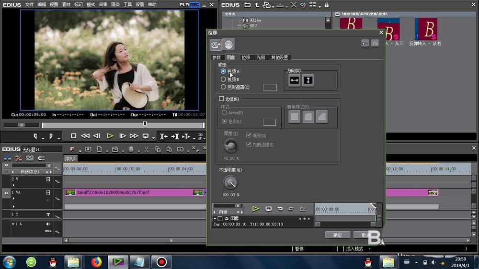Open the 自适 zoom dropdown in dialog

238,212
